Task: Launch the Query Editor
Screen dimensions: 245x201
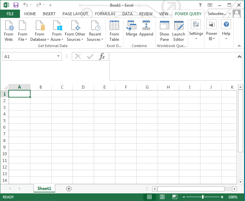Action: click(x=179, y=31)
